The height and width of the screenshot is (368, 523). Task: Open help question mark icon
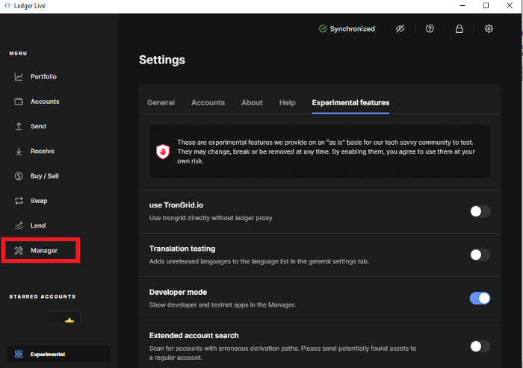coord(430,28)
